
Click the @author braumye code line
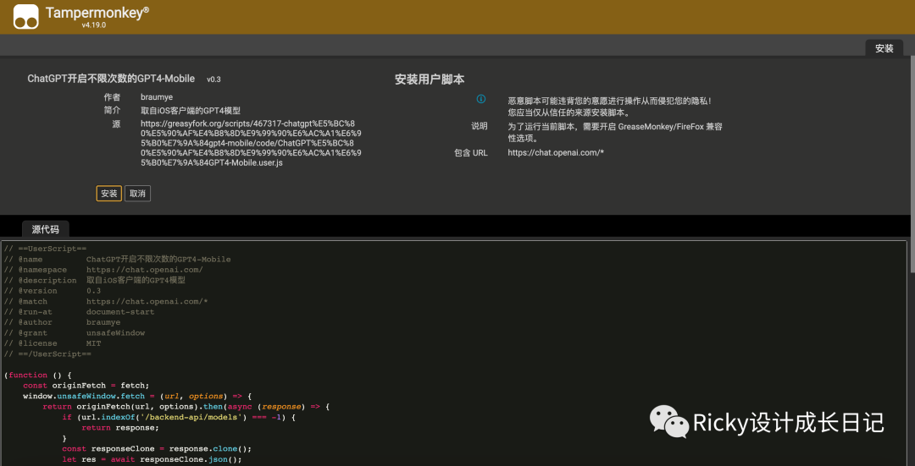point(62,322)
